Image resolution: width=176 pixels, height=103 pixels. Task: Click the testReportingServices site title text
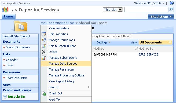[x=35, y=10]
